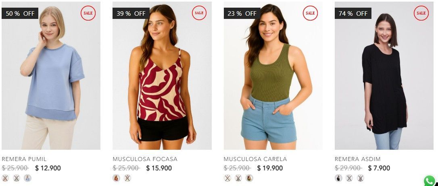Click the 39 % OFF discount label
Viewport: 438px width, 186px height.
(x=131, y=13)
